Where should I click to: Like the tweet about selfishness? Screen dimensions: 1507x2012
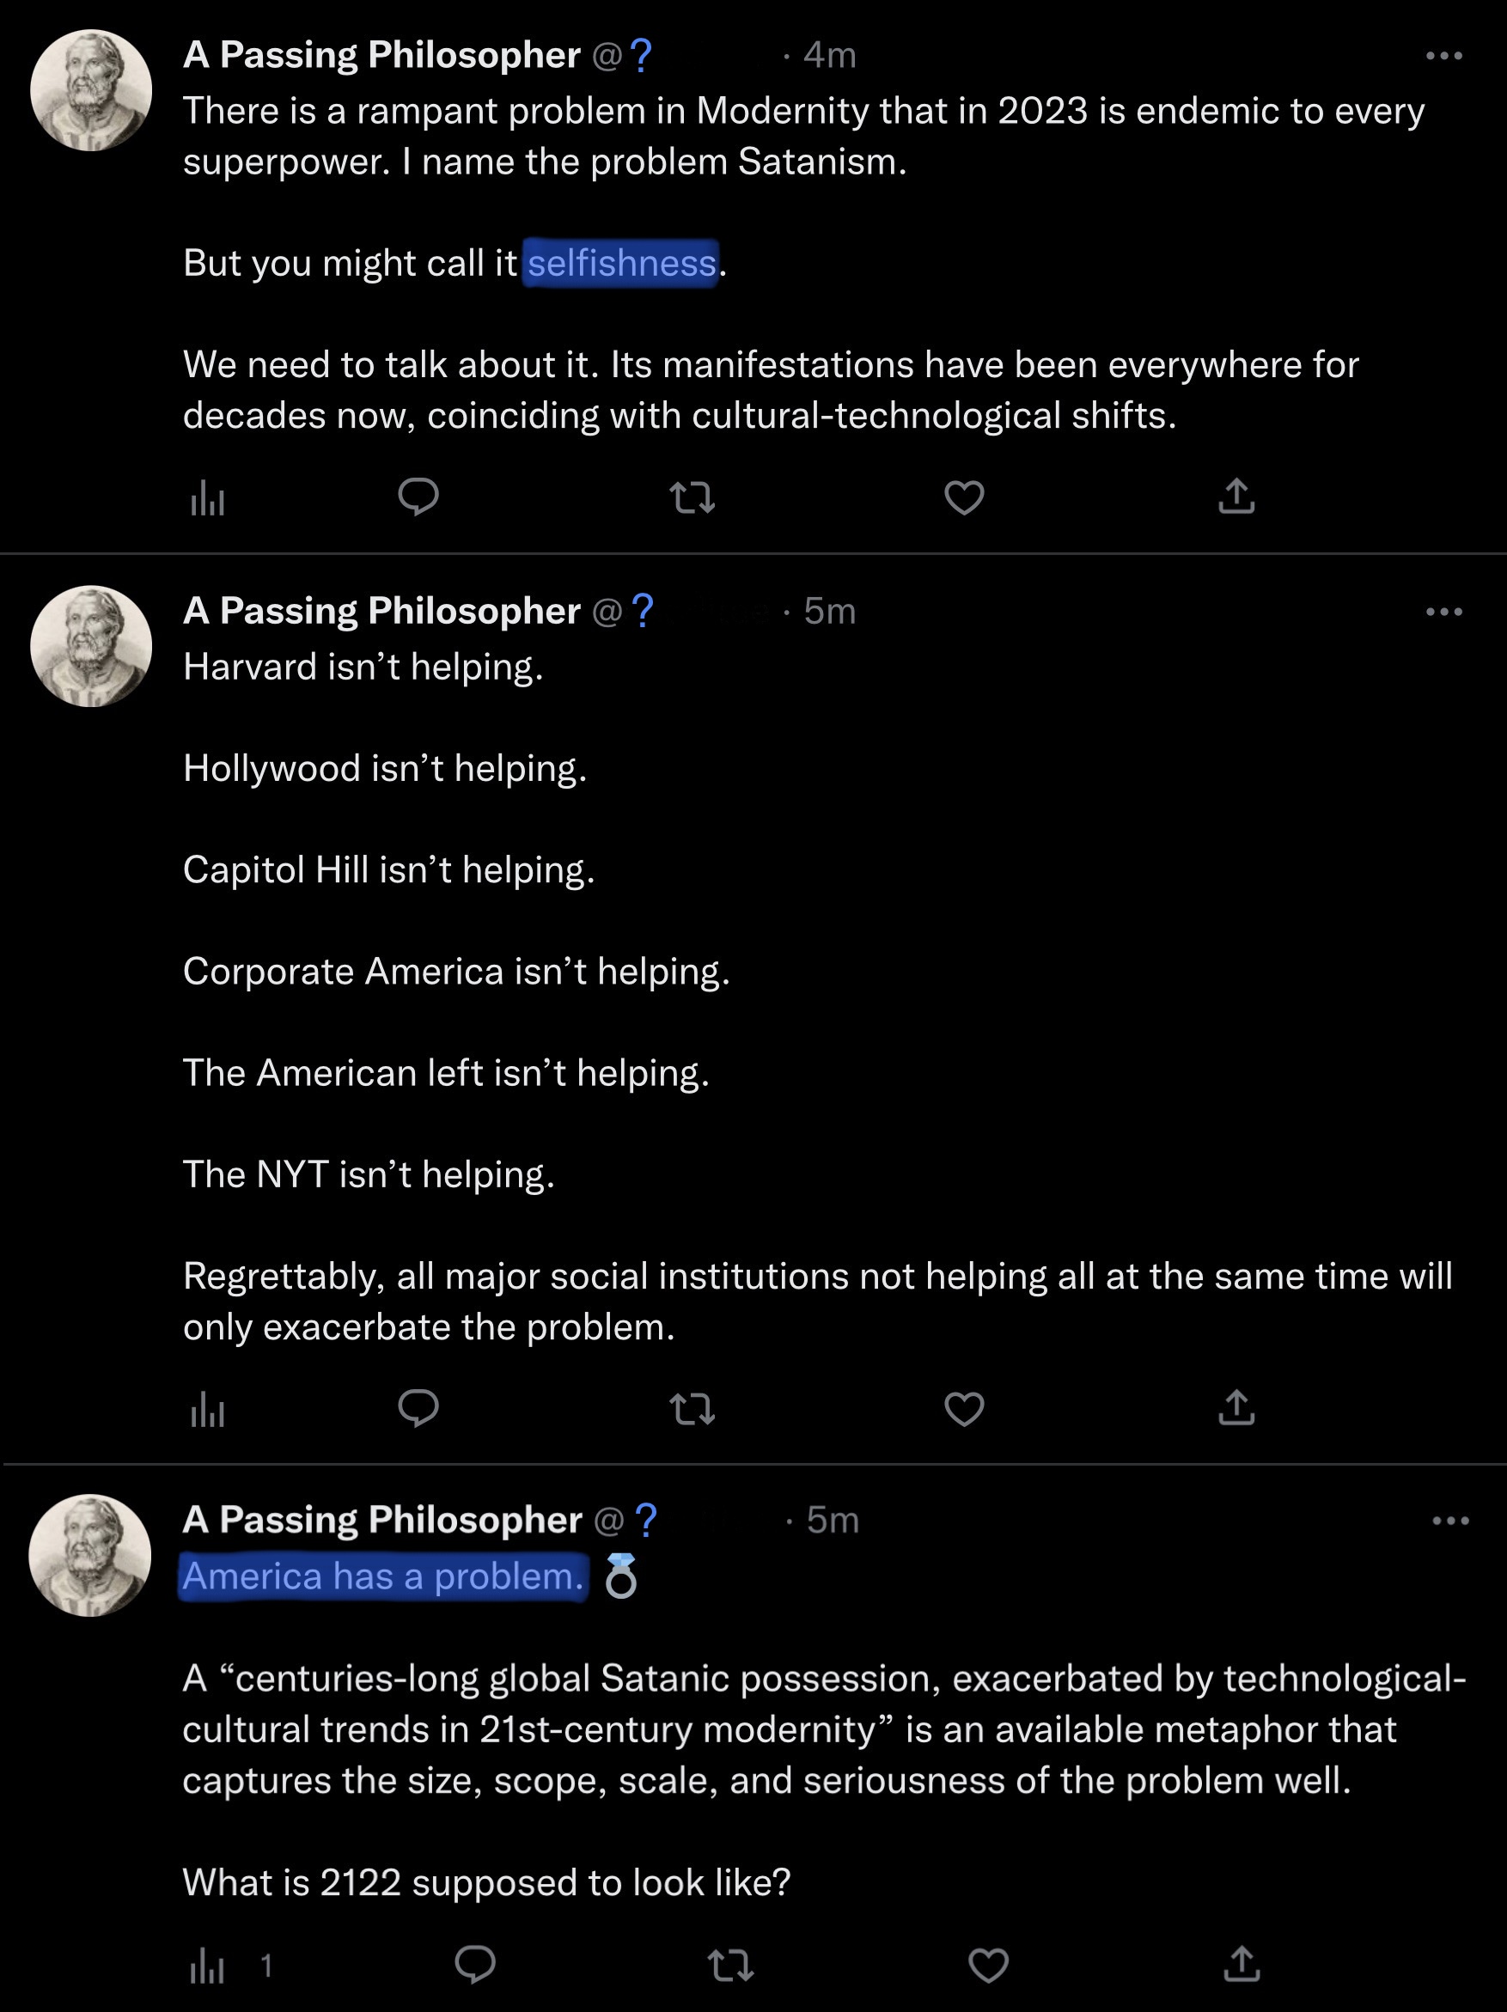point(964,497)
